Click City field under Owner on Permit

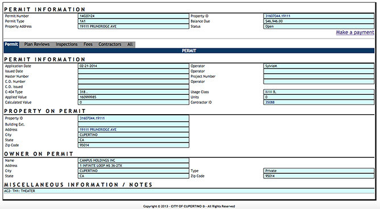133,171
